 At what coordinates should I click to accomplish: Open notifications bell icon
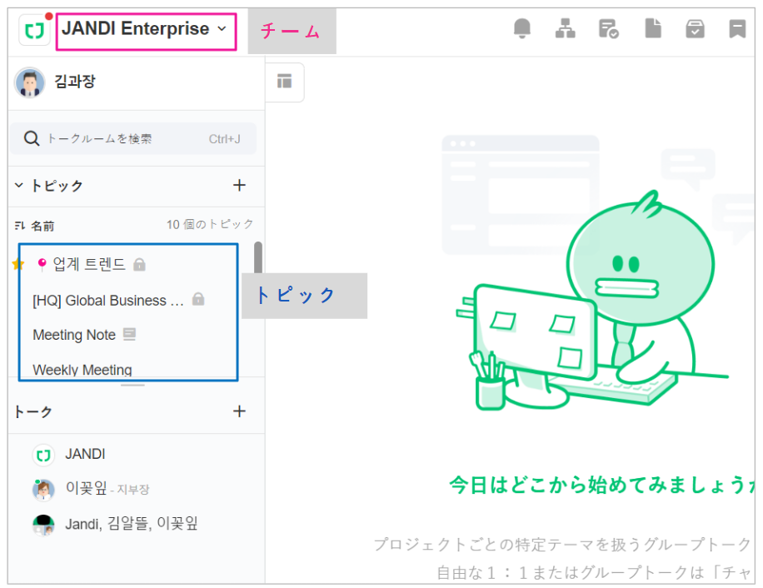click(x=521, y=28)
